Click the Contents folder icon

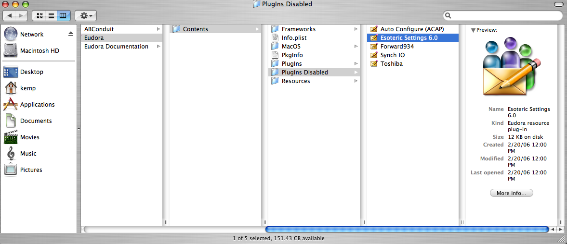(176, 29)
